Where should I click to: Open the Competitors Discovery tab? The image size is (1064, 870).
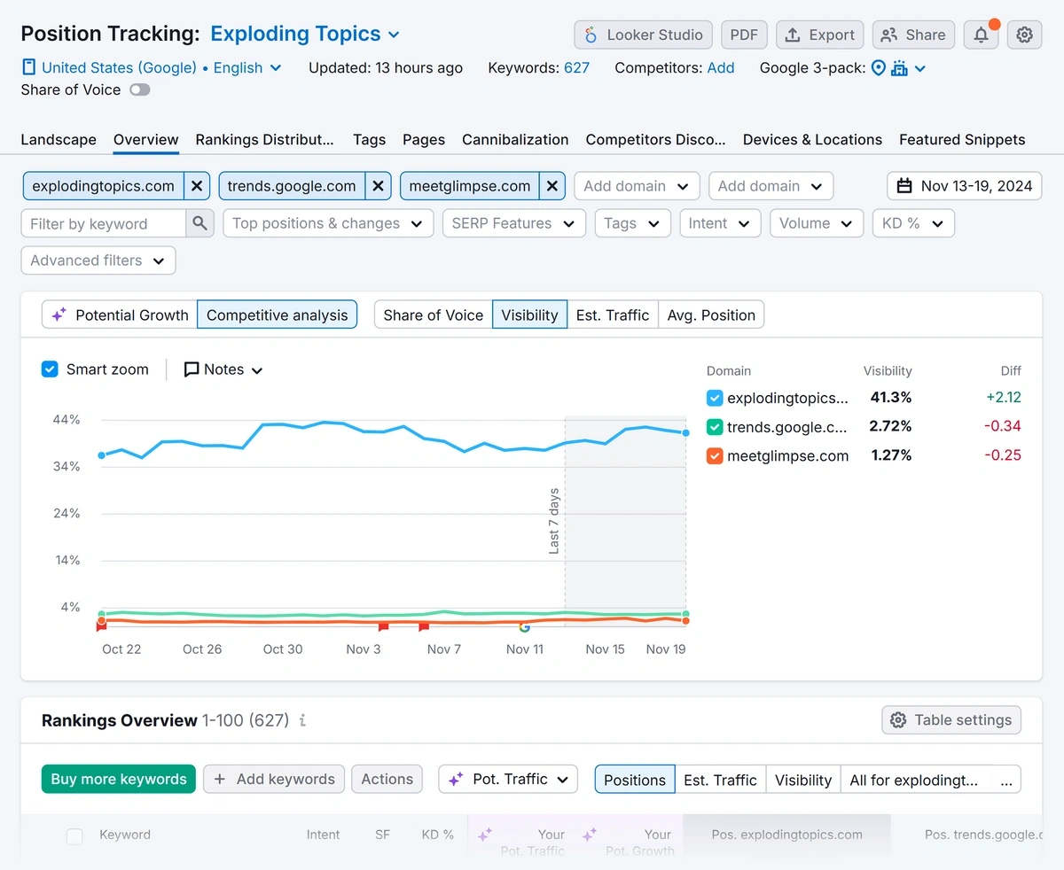tap(655, 139)
